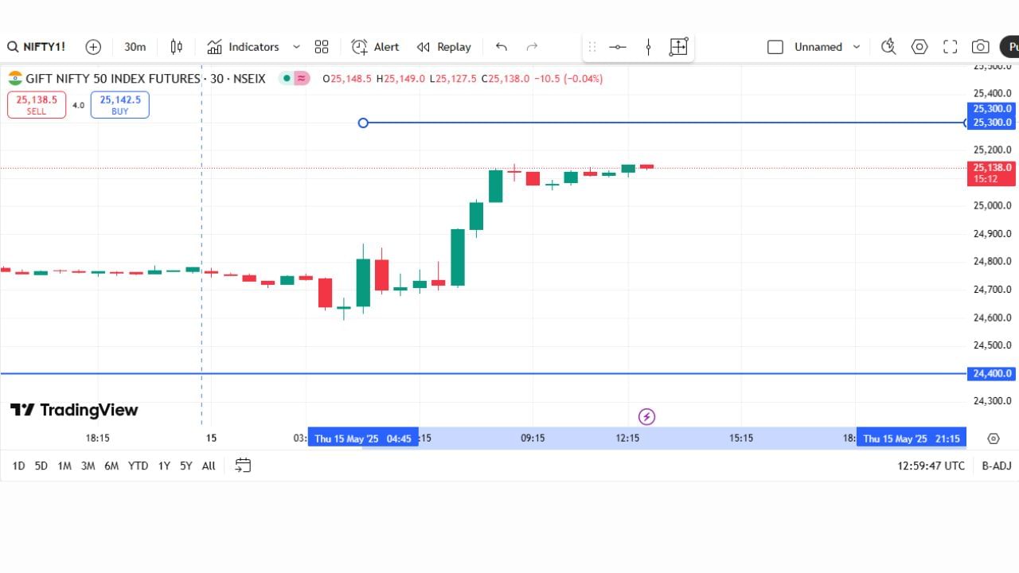Click the 24,400.0 price label on axis

992,373
